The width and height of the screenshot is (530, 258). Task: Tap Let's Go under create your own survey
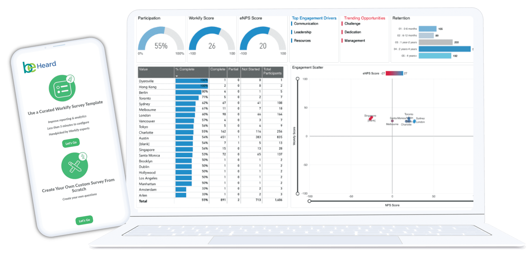click(x=84, y=220)
